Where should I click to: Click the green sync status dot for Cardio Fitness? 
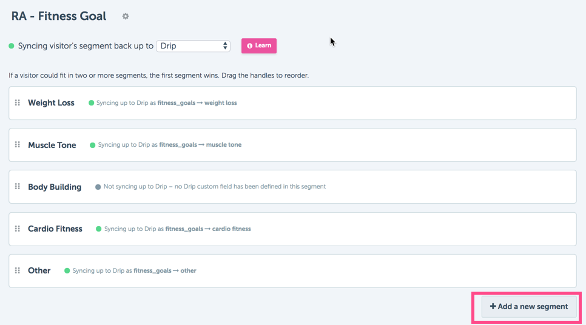point(99,229)
